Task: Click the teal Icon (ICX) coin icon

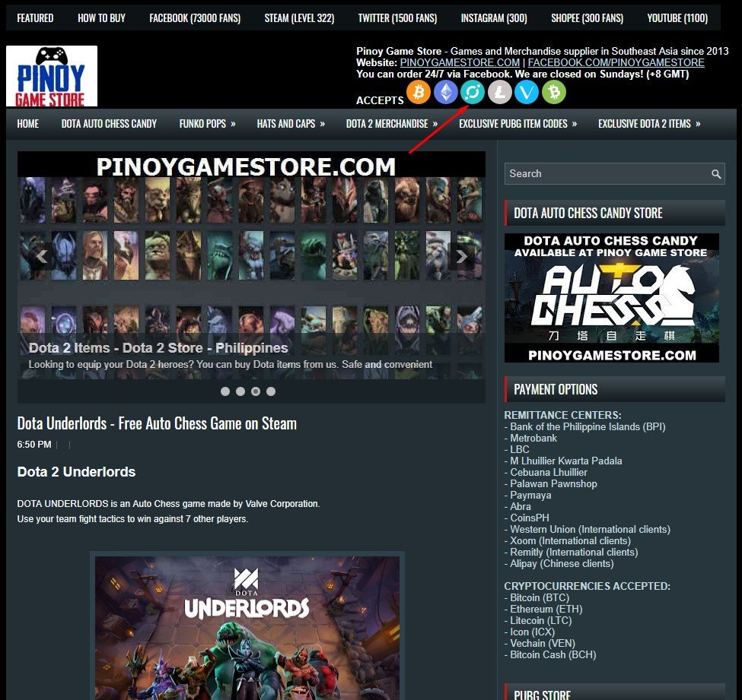Action: click(x=473, y=92)
